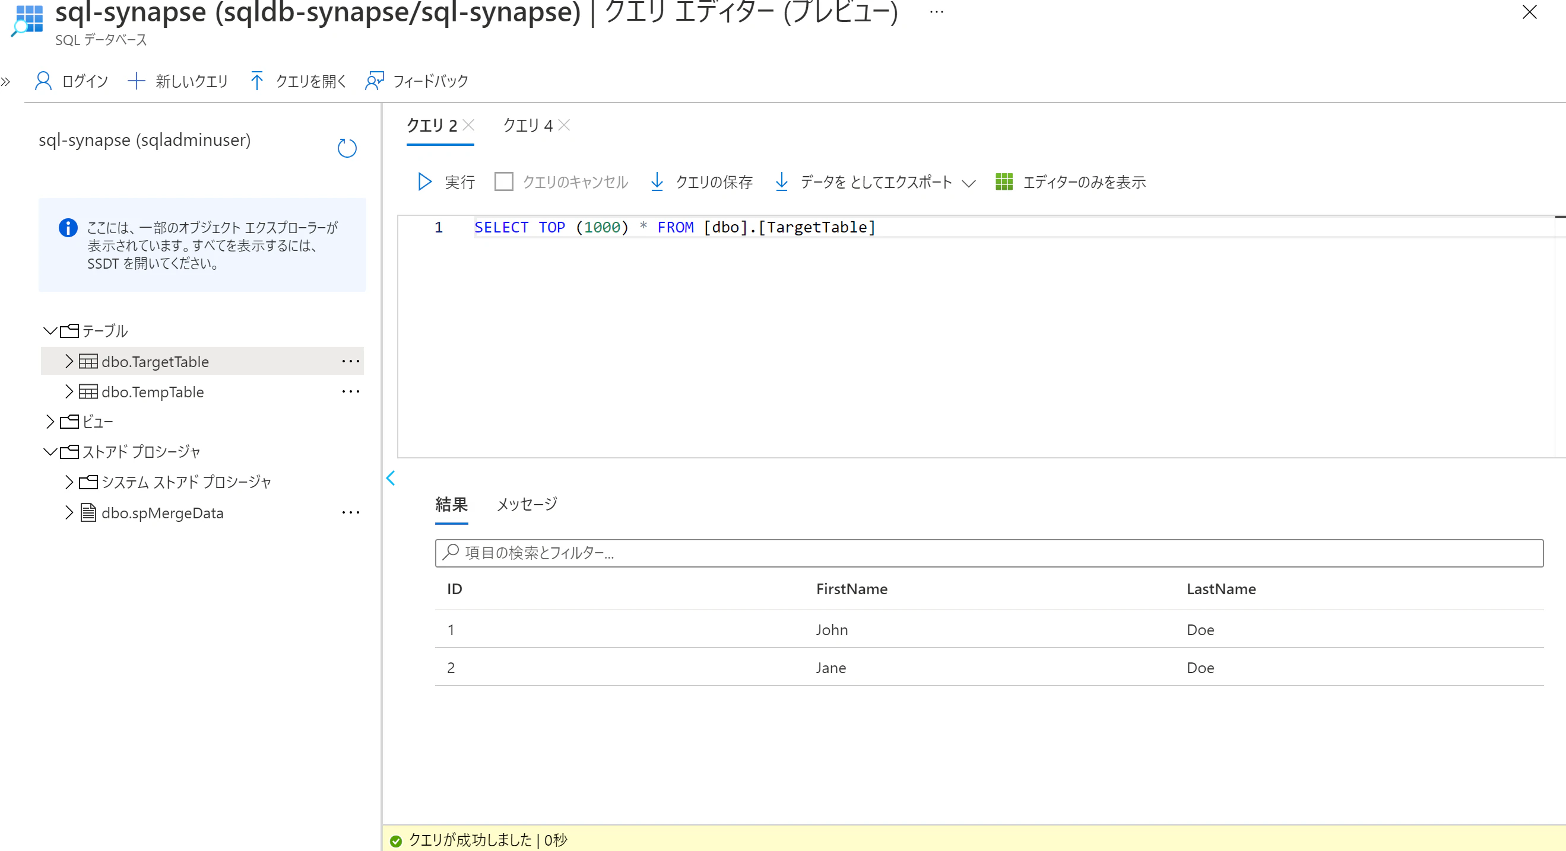The height and width of the screenshot is (851, 1566).
Task: Close the query editor blade
Action: pyautogui.click(x=1530, y=11)
